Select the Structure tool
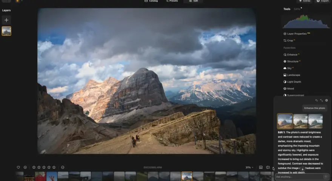This screenshot has height=181, width=332. tap(292, 61)
